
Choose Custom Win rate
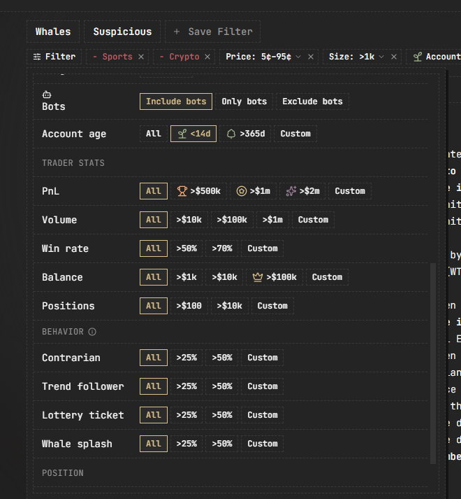263,248
